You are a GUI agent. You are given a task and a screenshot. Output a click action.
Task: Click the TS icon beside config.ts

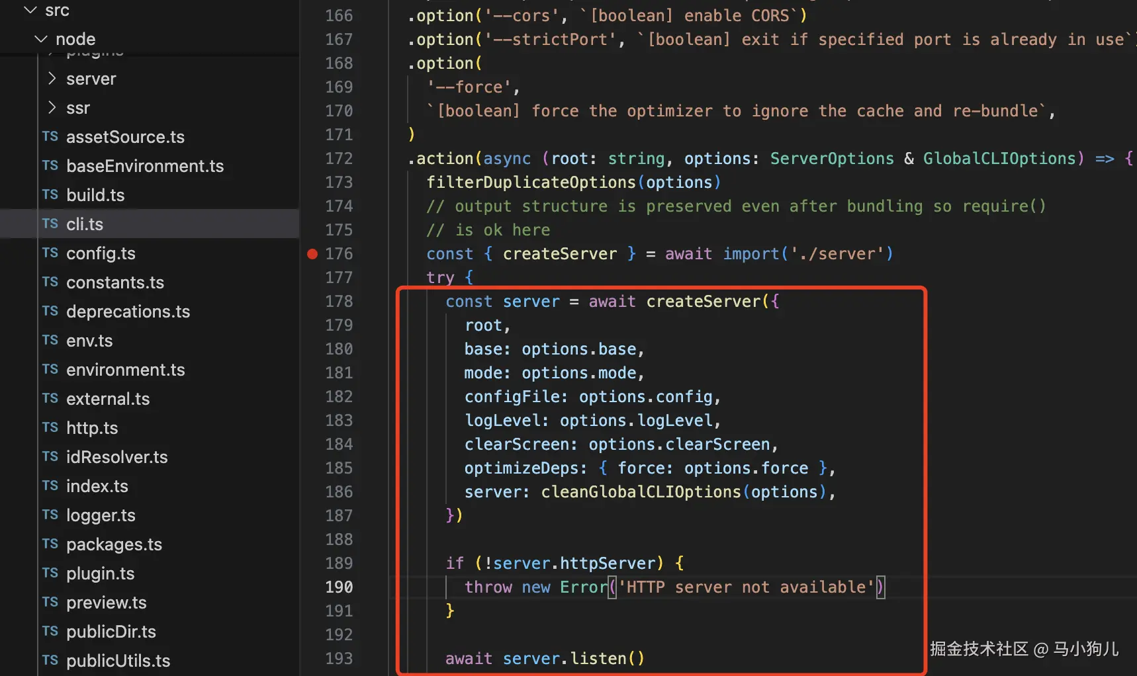50,253
